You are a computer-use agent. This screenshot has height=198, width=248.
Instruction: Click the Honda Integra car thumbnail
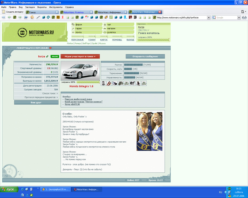pyautogui.click(x=80, y=71)
